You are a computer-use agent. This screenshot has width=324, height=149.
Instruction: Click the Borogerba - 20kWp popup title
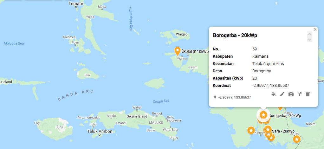point(235,35)
